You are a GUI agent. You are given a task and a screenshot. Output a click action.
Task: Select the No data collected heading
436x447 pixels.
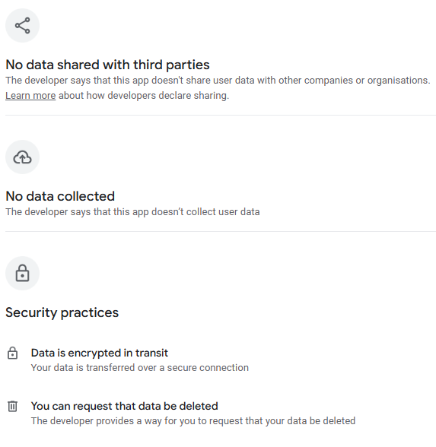point(60,196)
